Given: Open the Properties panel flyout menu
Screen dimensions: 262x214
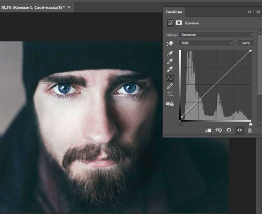Looking at the screenshot, I should 258,12.
